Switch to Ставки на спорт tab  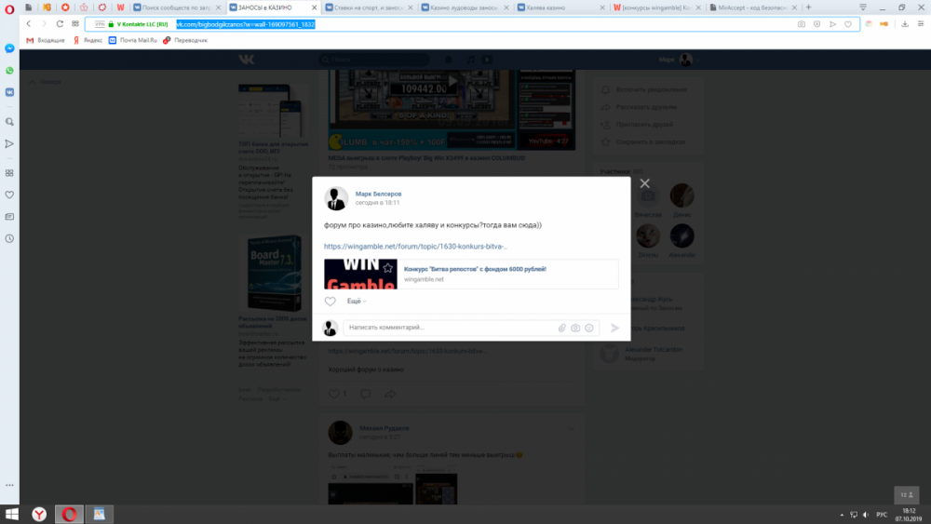pyautogui.click(x=369, y=7)
